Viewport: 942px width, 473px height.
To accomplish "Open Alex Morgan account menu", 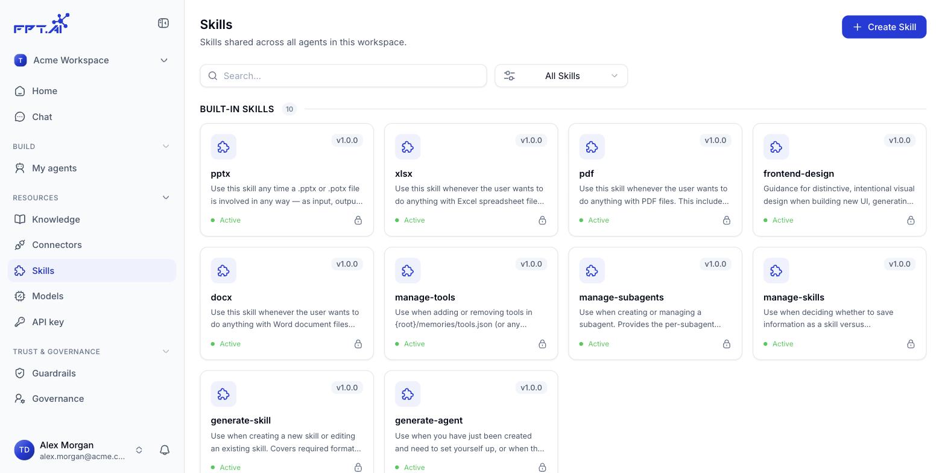I will click(x=80, y=450).
